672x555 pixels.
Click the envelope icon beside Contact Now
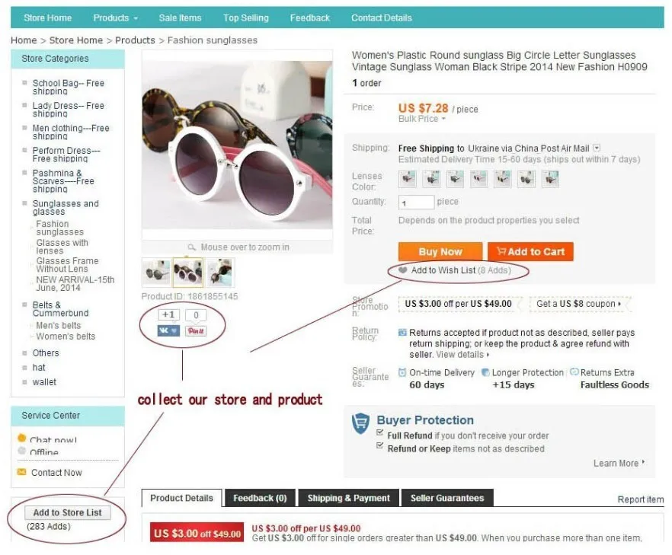tap(21, 472)
